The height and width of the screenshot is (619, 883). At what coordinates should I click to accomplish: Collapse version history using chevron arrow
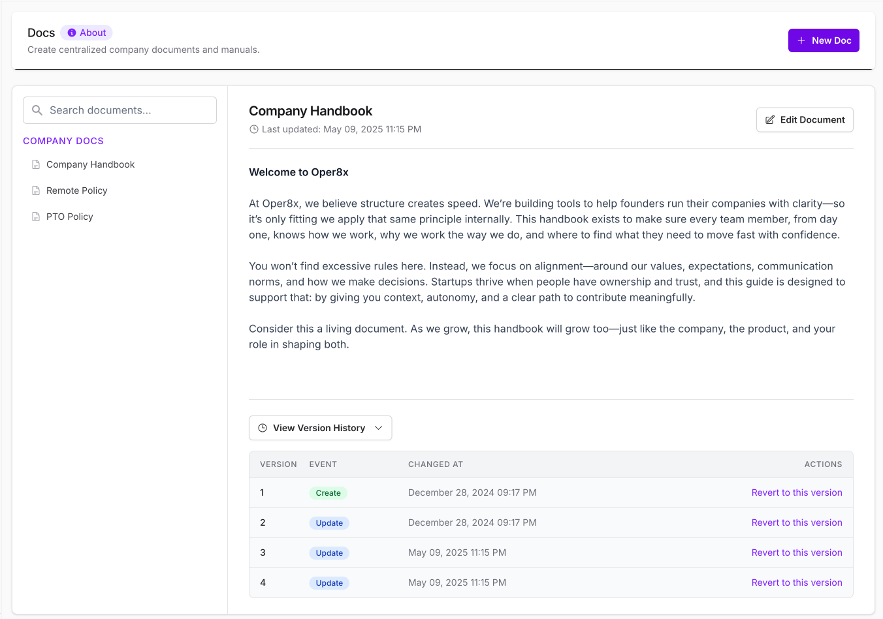378,428
